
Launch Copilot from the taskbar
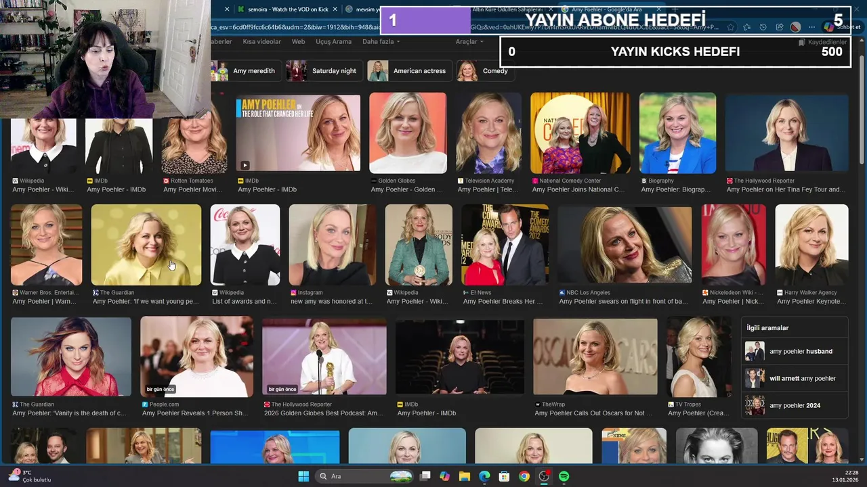click(x=444, y=476)
